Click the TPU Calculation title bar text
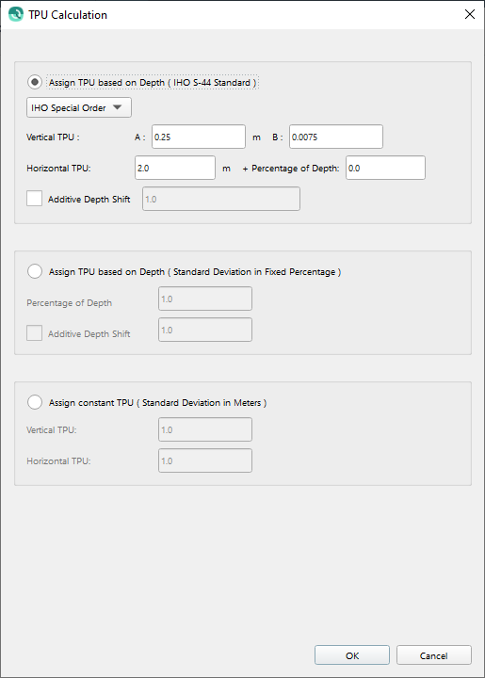 [x=68, y=15]
